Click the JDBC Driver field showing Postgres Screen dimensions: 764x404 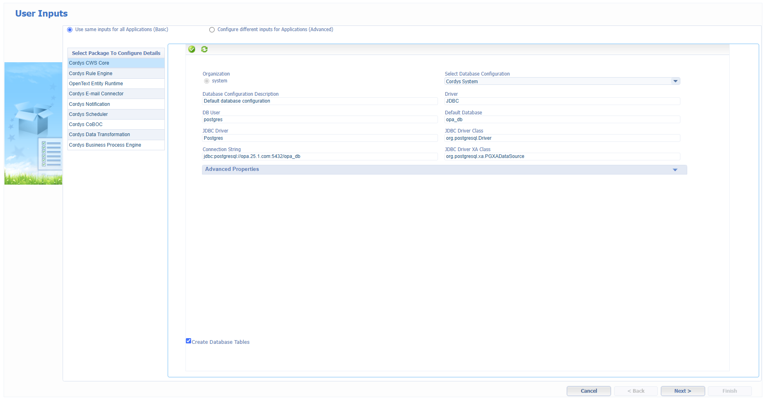[x=320, y=138]
